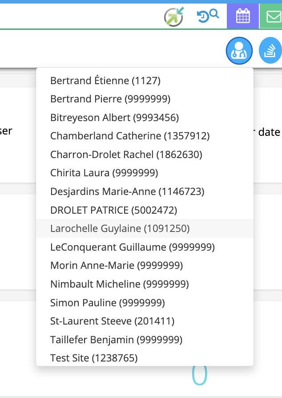Open the purple calendar button
The height and width of the screenshot is (398, 282).
[243, 16]
